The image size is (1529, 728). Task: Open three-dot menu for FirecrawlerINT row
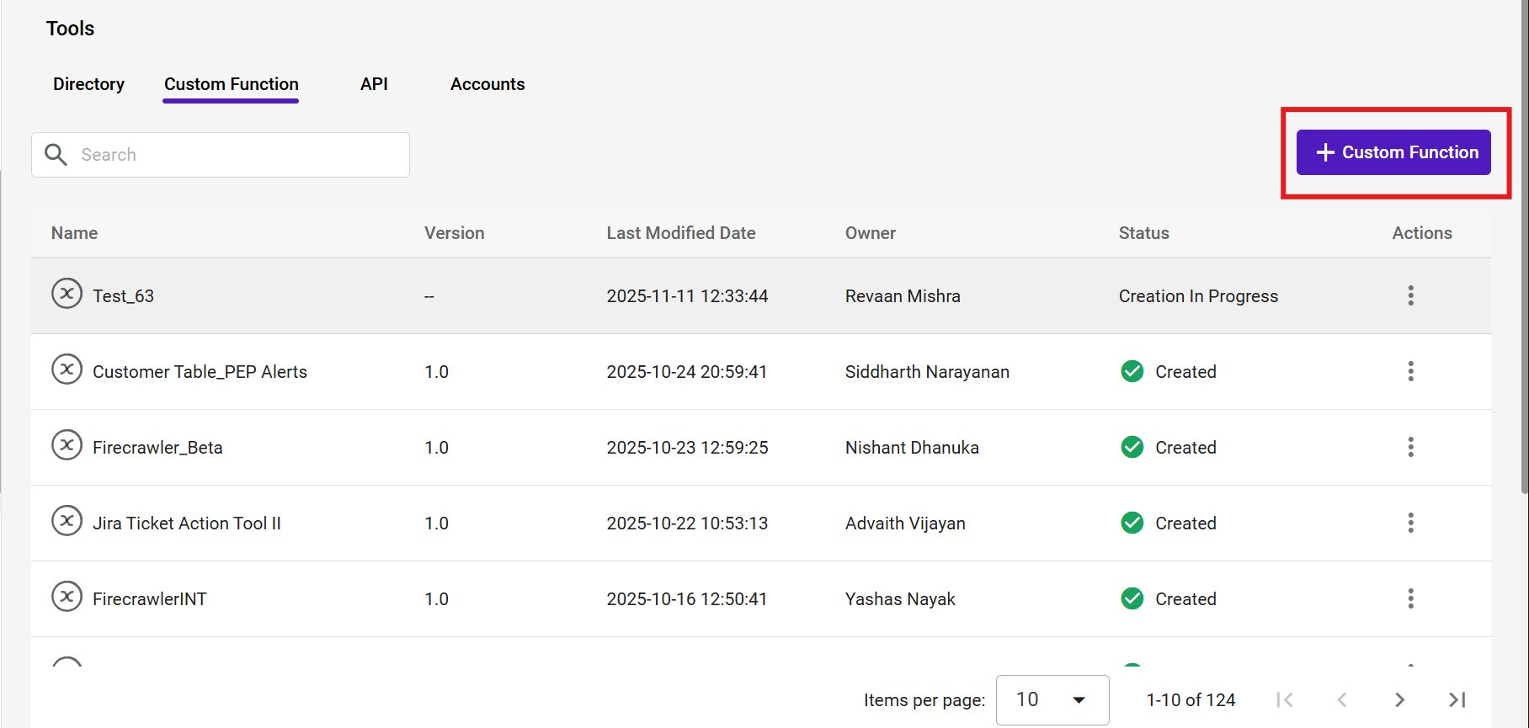1410,598
